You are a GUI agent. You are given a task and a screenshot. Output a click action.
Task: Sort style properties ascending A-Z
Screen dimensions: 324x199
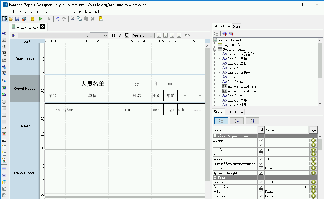click(237, 121)
